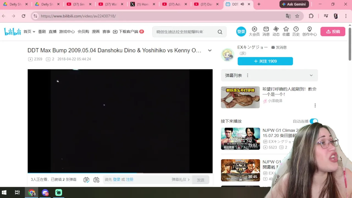Click the search magnifier icon
Image resolution: width=352 pixels, height=198 pixels.
coord(220,32)
